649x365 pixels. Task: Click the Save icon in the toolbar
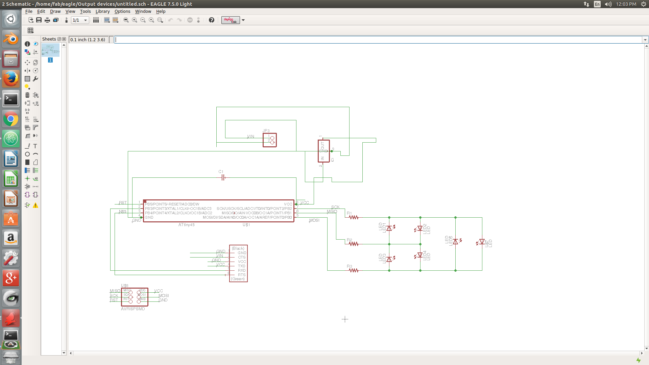(x=39, y=20)
